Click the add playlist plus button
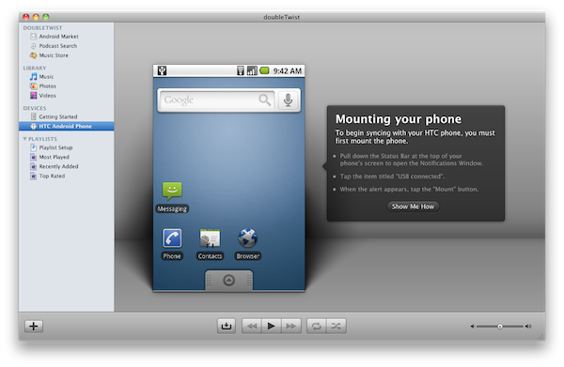The width and height of the screenshot is (564, 367). (34, 326)
